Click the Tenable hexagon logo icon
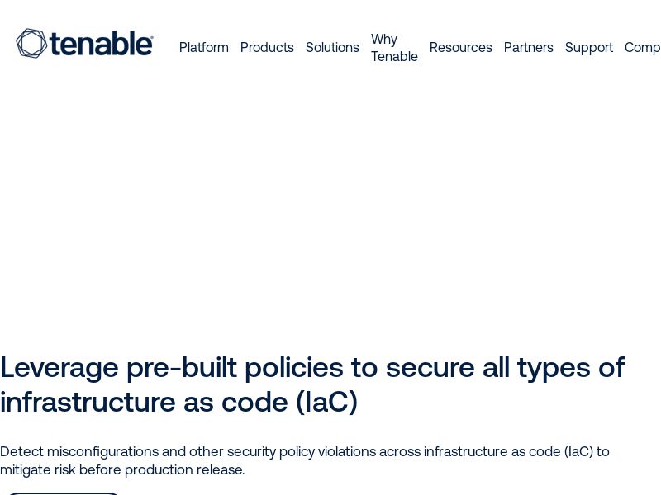Image resolution: width=661 pixels, height=495 pixels. 31,44
